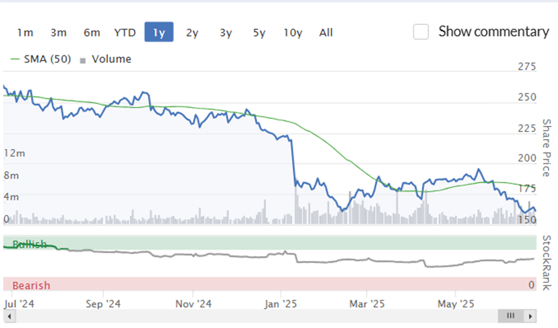Click the scrollbar left arrow
Viewport: 558px width, 328px height.
[9, 316]
